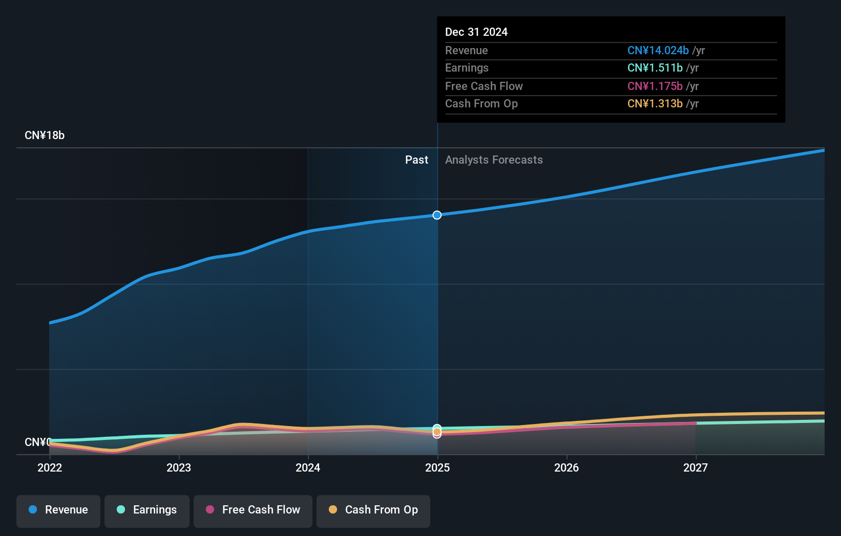The width and height of the screenshot is (841, 536).
Task: Toggle the Earnings legend button
Action: [147, 511]
